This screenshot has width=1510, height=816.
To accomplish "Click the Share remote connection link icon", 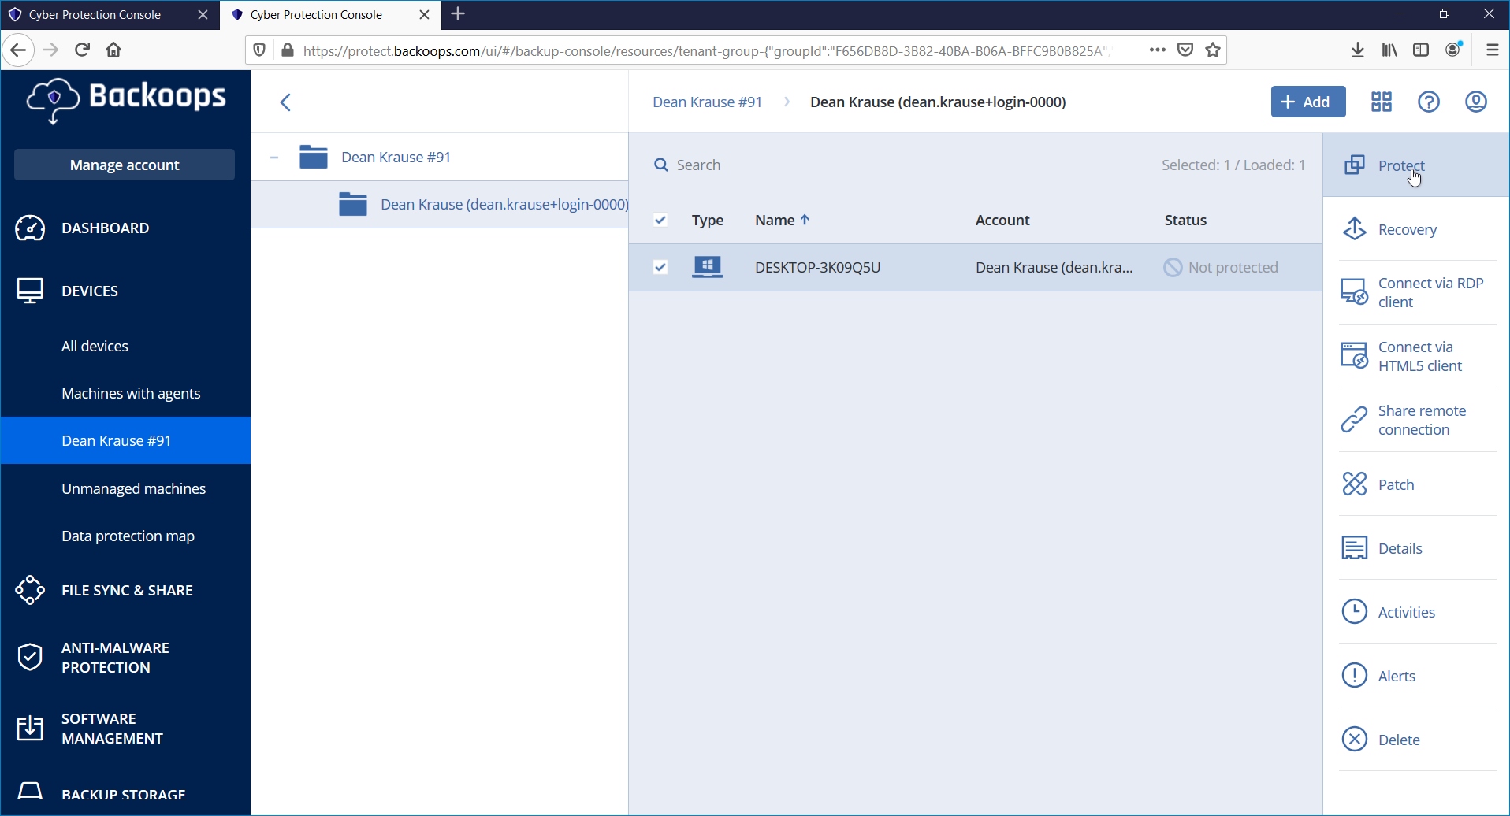I will [x=1355, y=420].
